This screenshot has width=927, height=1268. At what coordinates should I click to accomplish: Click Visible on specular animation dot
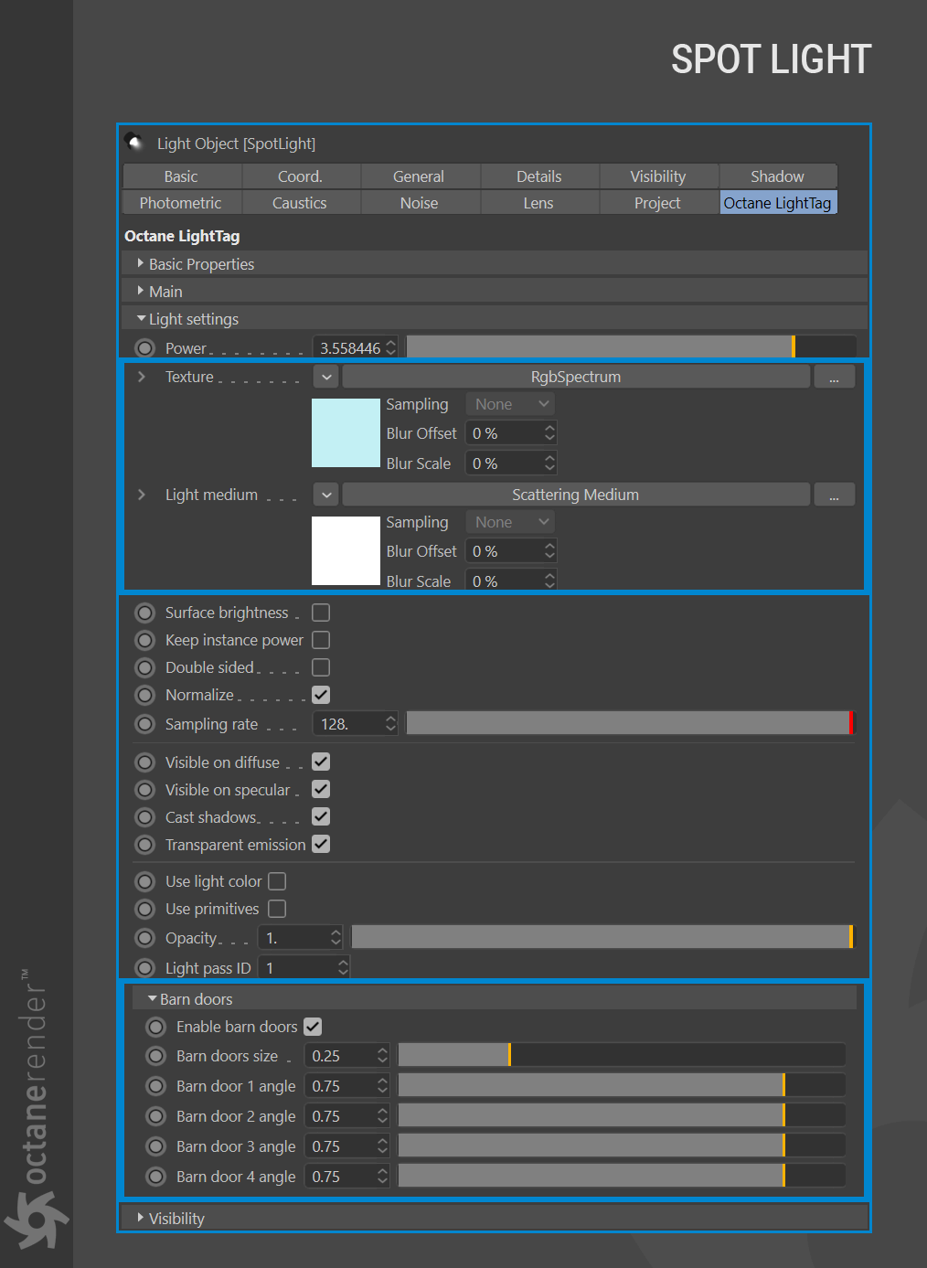tap(144, 790)
